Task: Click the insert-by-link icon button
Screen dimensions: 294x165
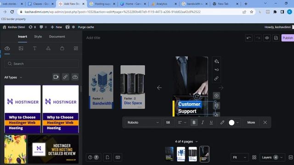Action: [x=65, y=77]
